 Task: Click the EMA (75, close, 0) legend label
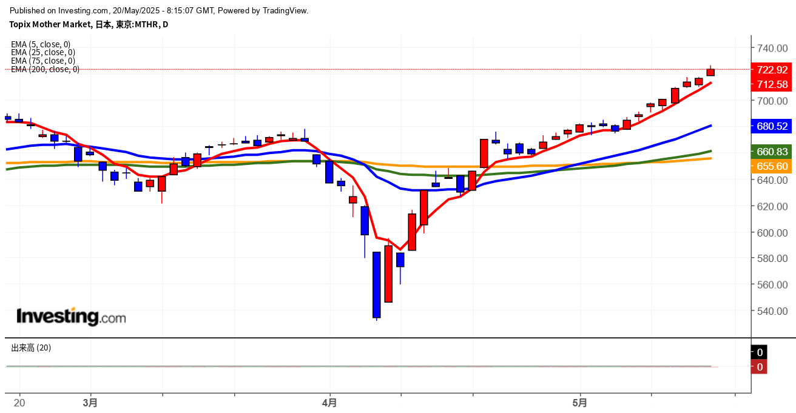tap(43, 61)
